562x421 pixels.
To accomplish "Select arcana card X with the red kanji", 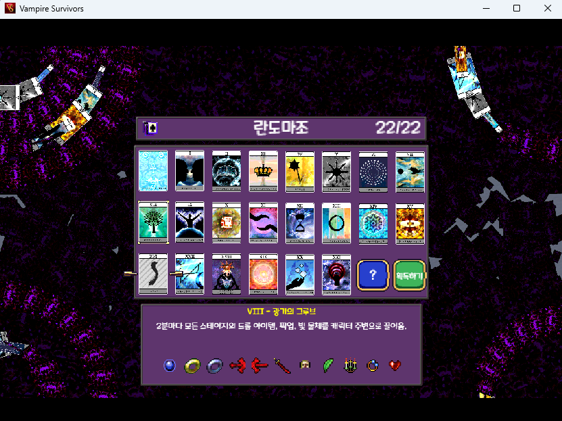I will (227, 223).
